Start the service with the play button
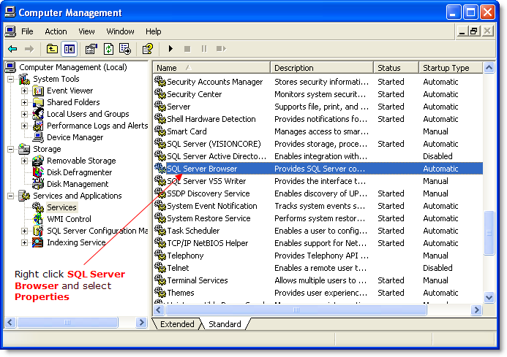This screenshot has width=507, height=357. 170,49
